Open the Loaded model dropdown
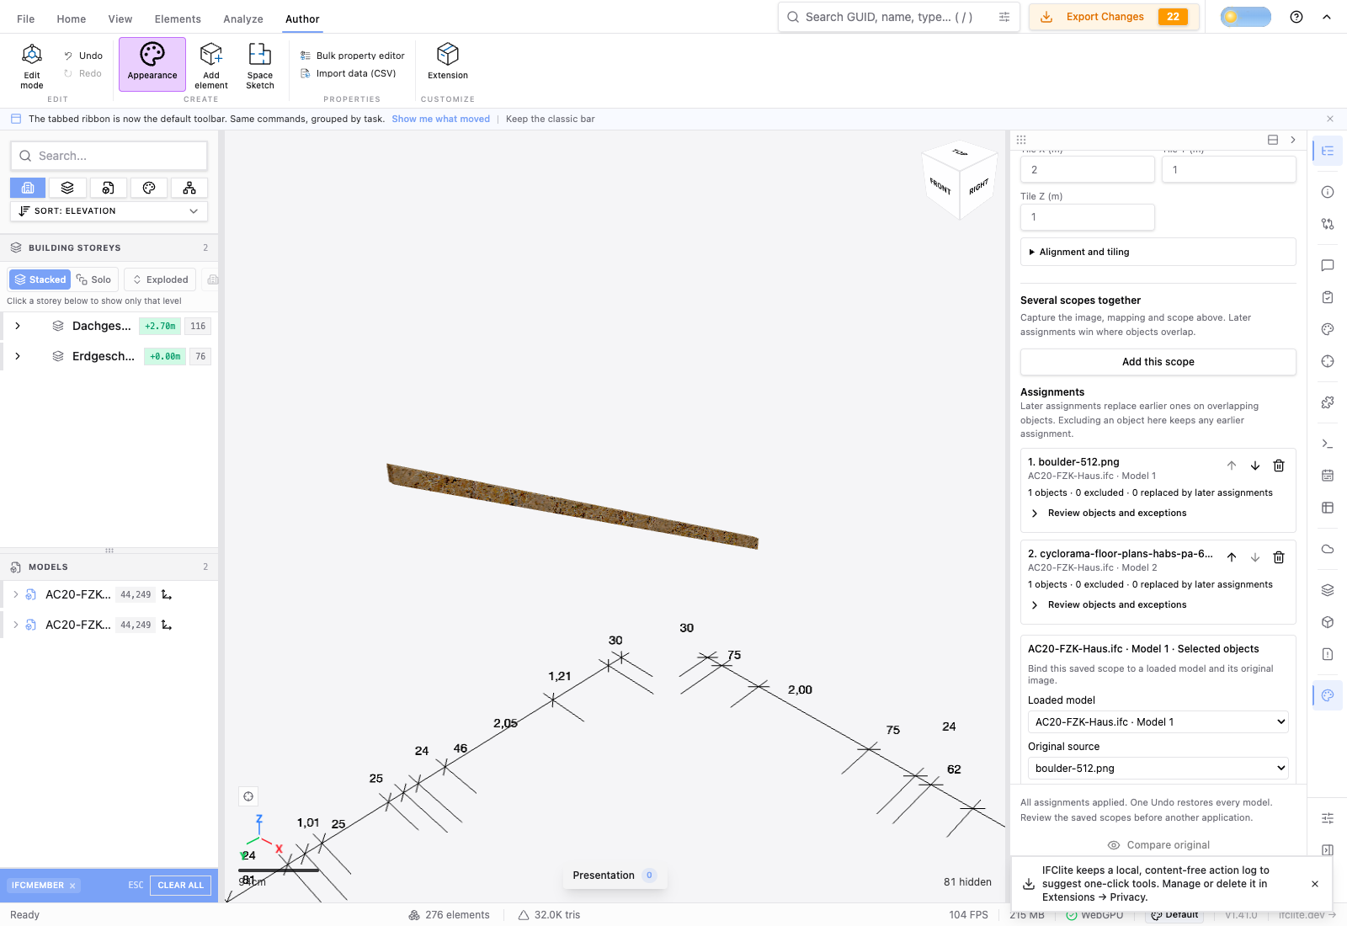This screenshot has height=926, width=1347. click(x=1158, y=722)
